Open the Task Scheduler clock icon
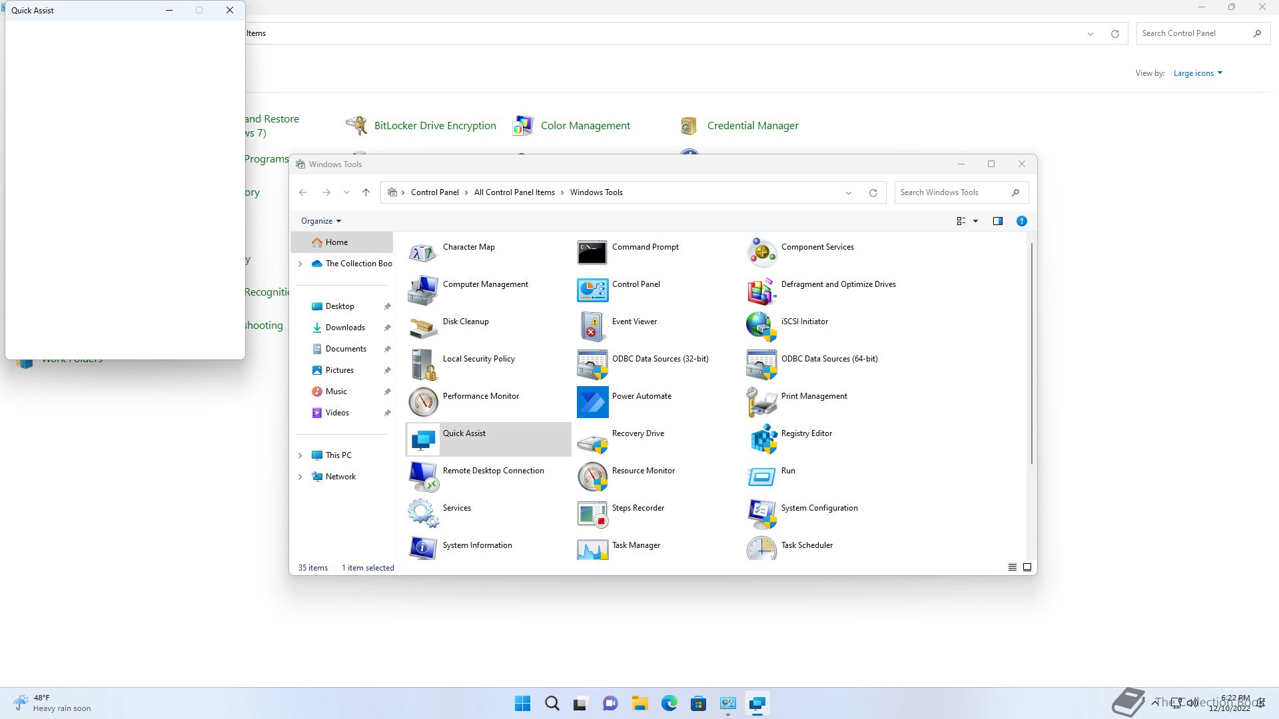 pyautogui.click(x=761, y=549)
